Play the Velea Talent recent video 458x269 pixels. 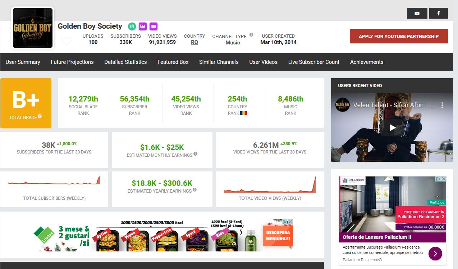(392, 128)
